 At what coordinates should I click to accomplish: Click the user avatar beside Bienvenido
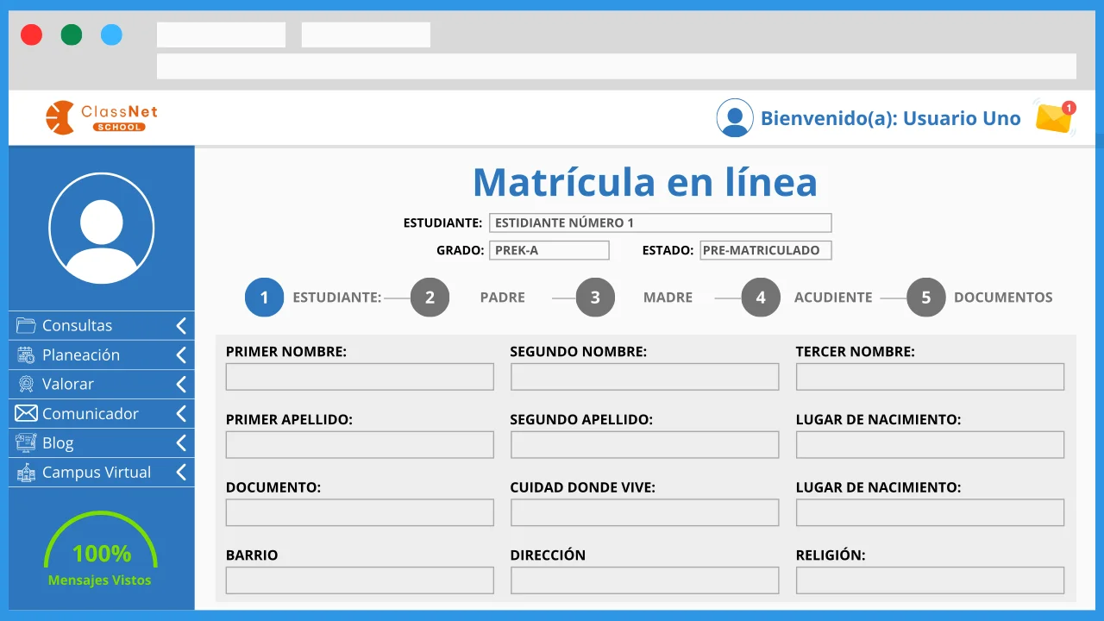point(735,117)
